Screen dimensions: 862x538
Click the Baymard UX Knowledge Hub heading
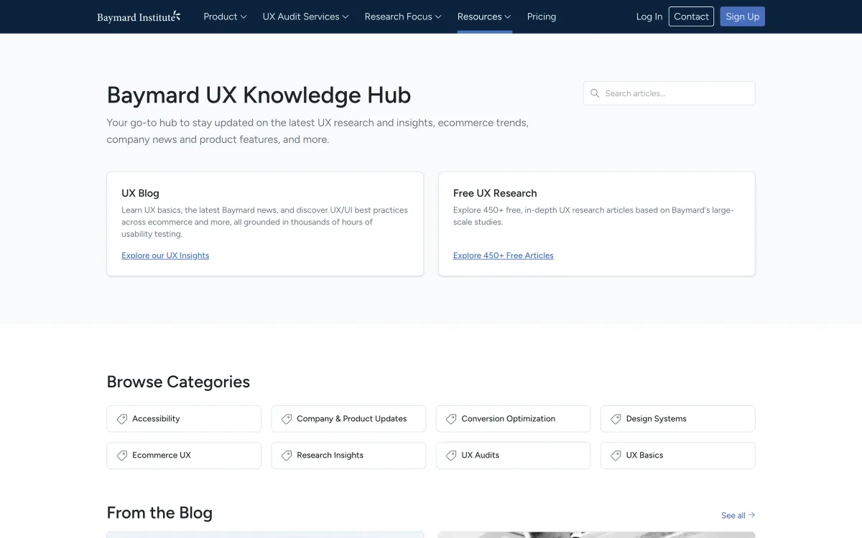[x=259, y=95]
